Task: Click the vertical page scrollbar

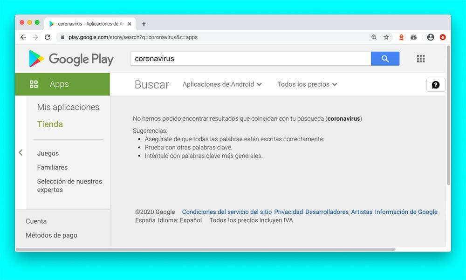Action: pyautogui.click(x=448, y=116)
